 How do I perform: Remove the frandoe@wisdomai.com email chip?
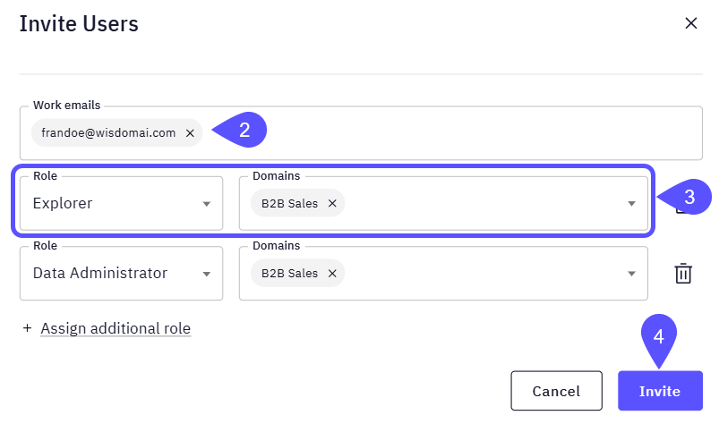tap(190, 132)
